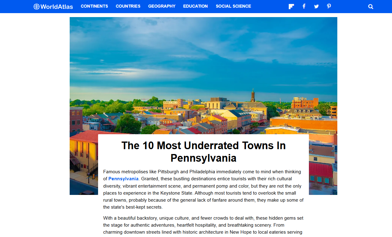
Task: Pin this article to Pinterest
Action: point(329,6)
